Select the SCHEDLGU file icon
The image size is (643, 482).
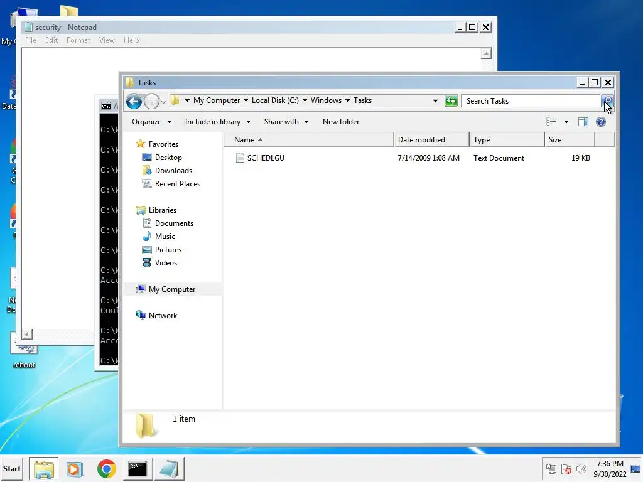(240, 158)
